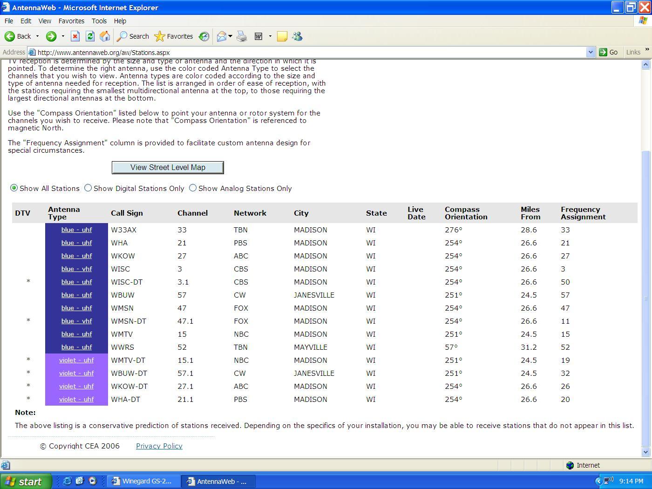Click the View Street Level Map button
The width and height of the screenshot is (652, 489).
[x=168, y=167]
